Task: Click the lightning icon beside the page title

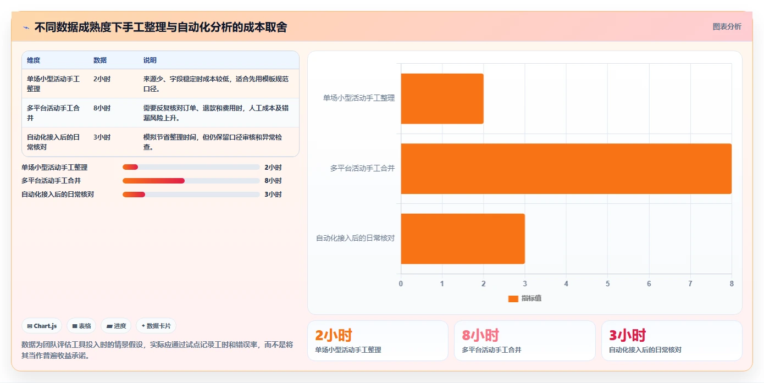Action: 26,27
